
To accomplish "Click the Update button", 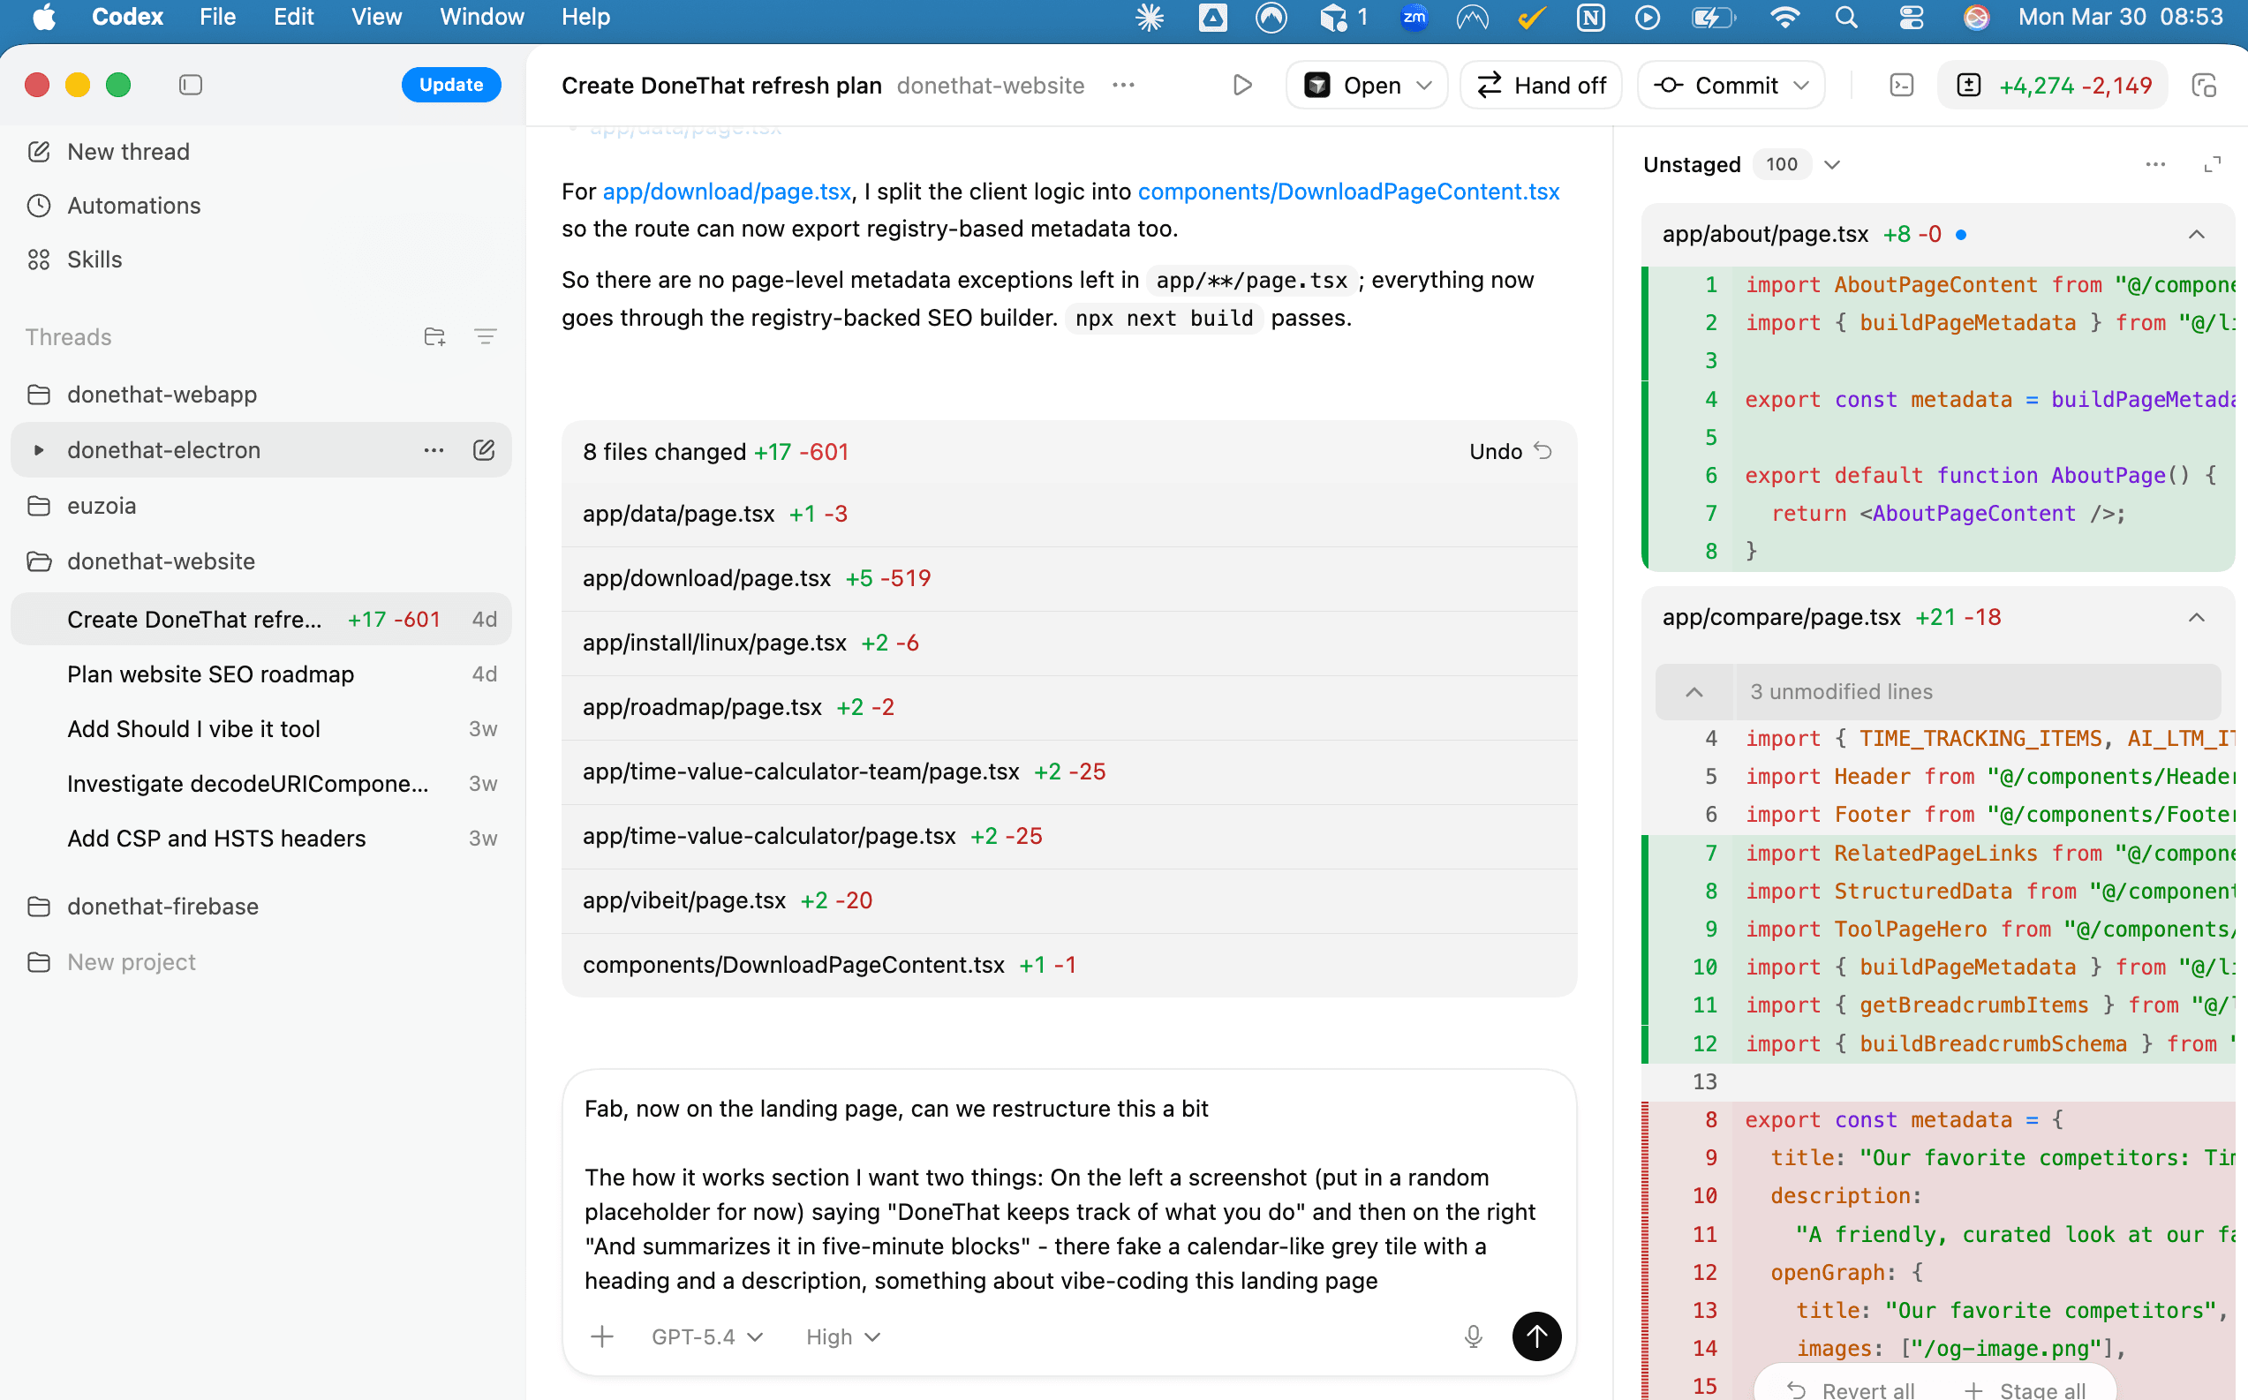I will (x=451, y=84).
